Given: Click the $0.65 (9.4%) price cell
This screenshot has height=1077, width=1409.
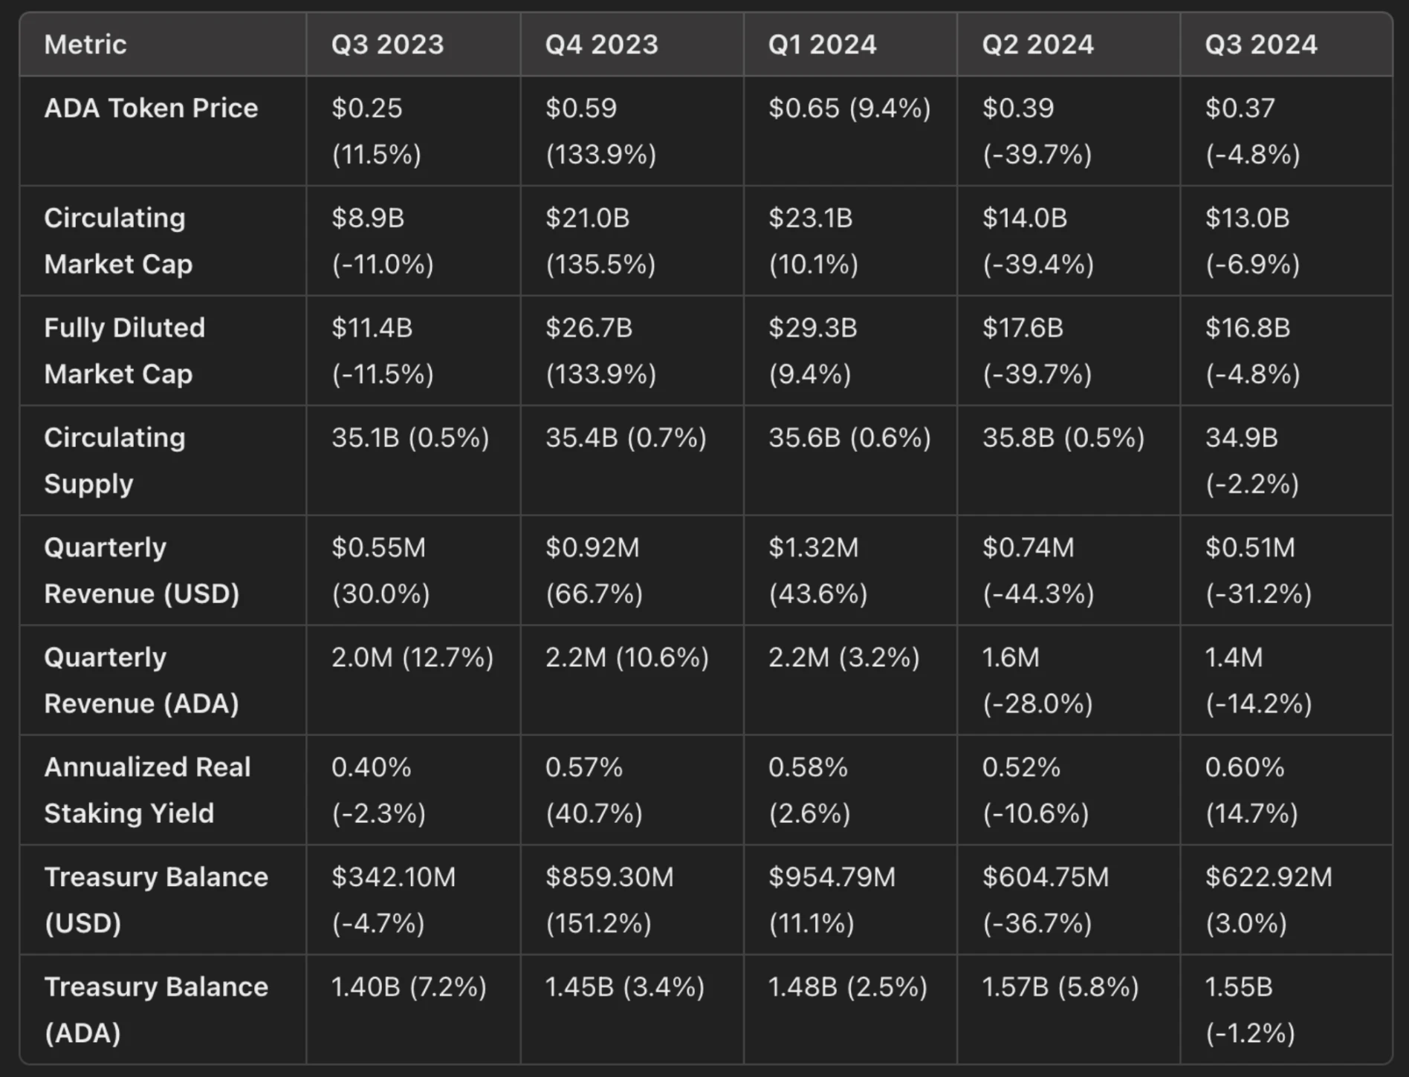Looking at the screenshot, I should (x=849, y=108).
